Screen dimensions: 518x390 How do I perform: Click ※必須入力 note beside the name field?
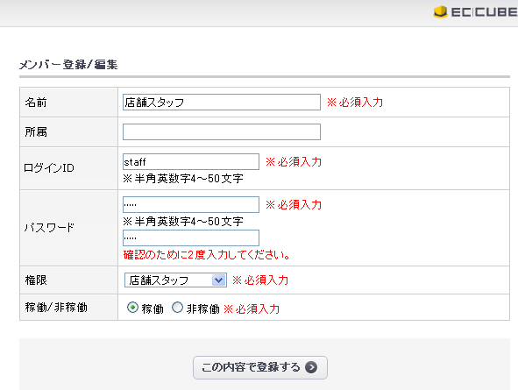[355, 103]
